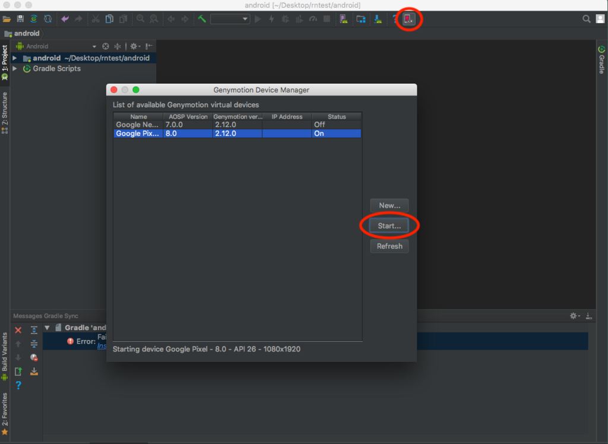Image resolution: width=608 pixels, height=444 pixels.
Task: Expand the android project tree node
Action: [x=15, y=58]
